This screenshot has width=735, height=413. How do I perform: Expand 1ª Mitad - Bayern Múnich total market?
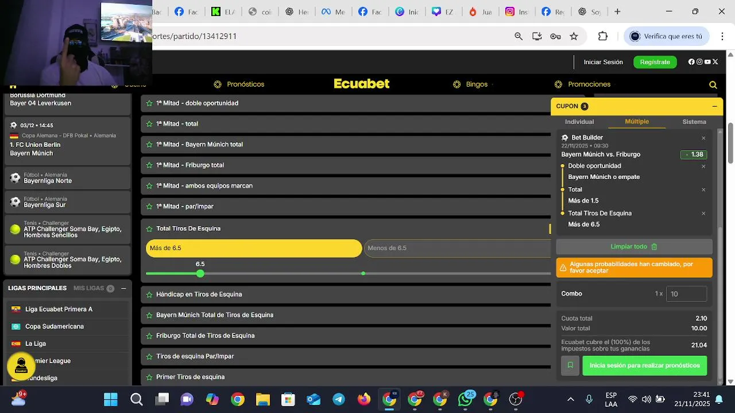tap(346, 145)
